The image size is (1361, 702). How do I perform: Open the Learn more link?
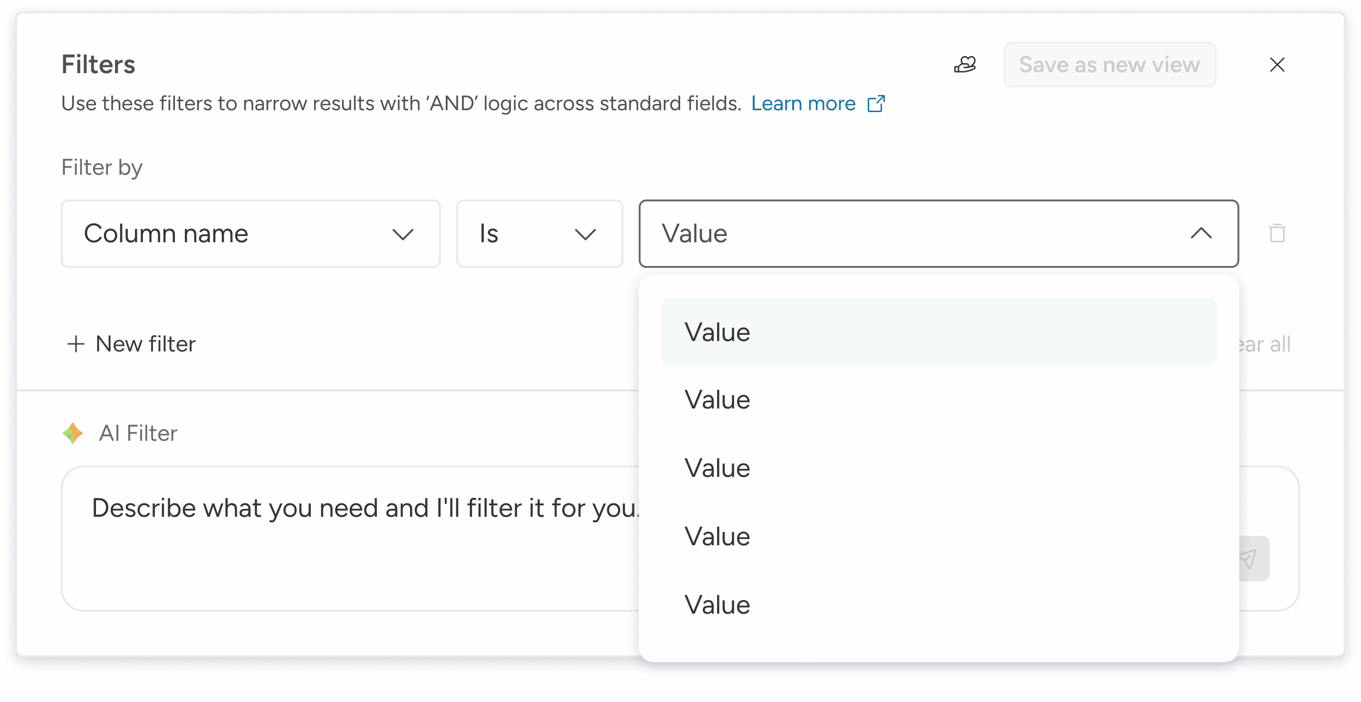pos(803,104)
